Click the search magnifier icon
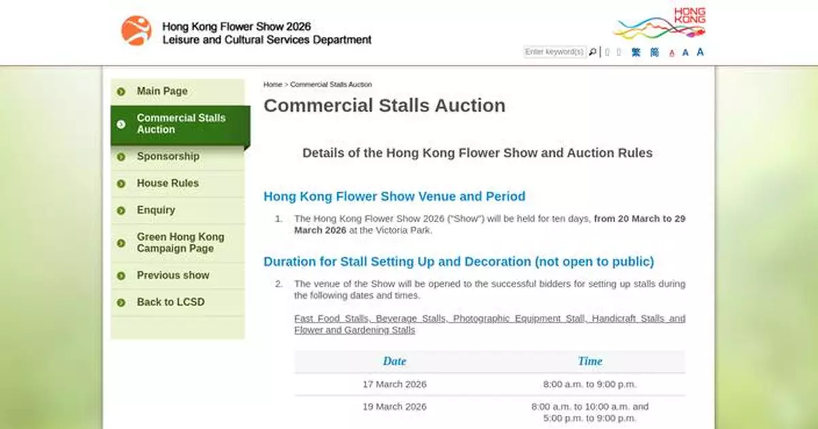The width and height of the screenshot is (818, 429). [x=593, y=52]
